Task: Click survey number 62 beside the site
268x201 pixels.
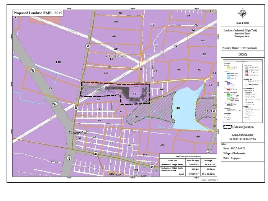Action: click(x=162, y=89)
